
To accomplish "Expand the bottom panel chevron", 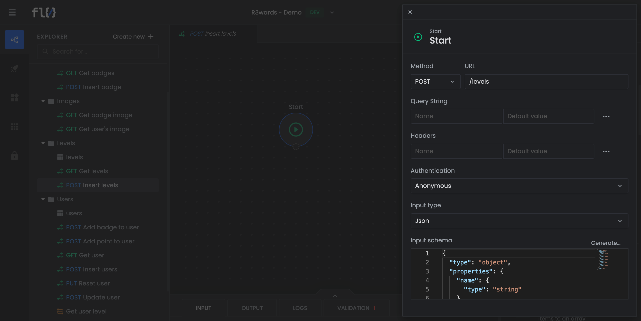I will tap(335, 296).
